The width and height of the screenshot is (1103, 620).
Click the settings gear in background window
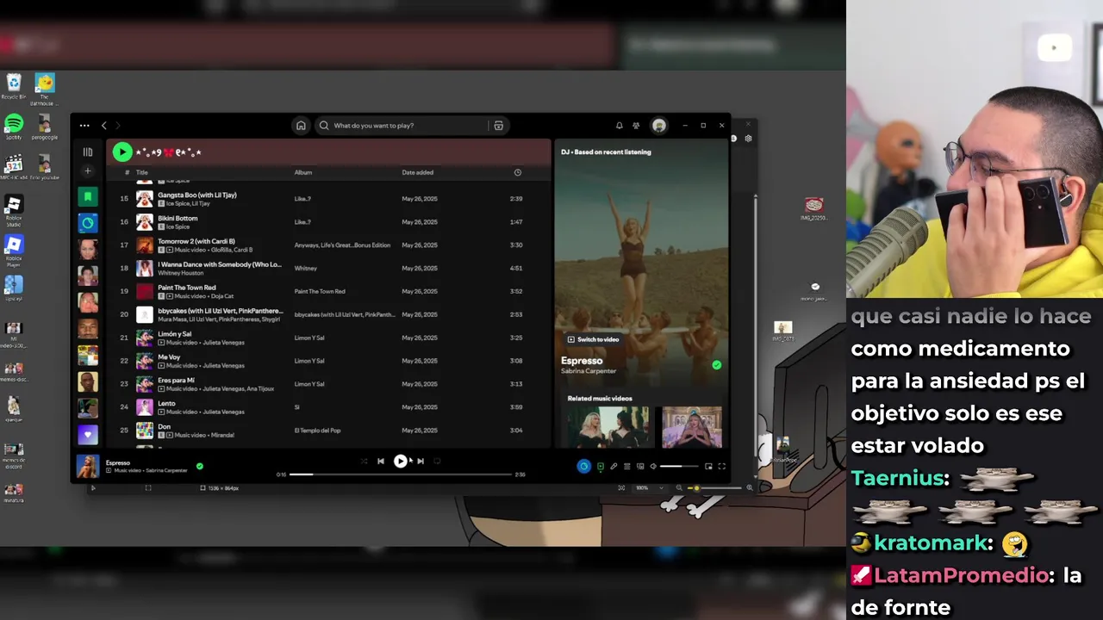748,139
